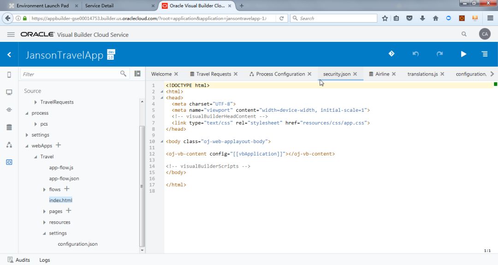Open the Mobile Applications sidebar icon

coord(9,75)
